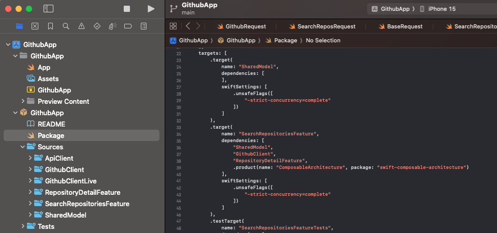Click the source control branch icon
497x233 pixels.
173,9
